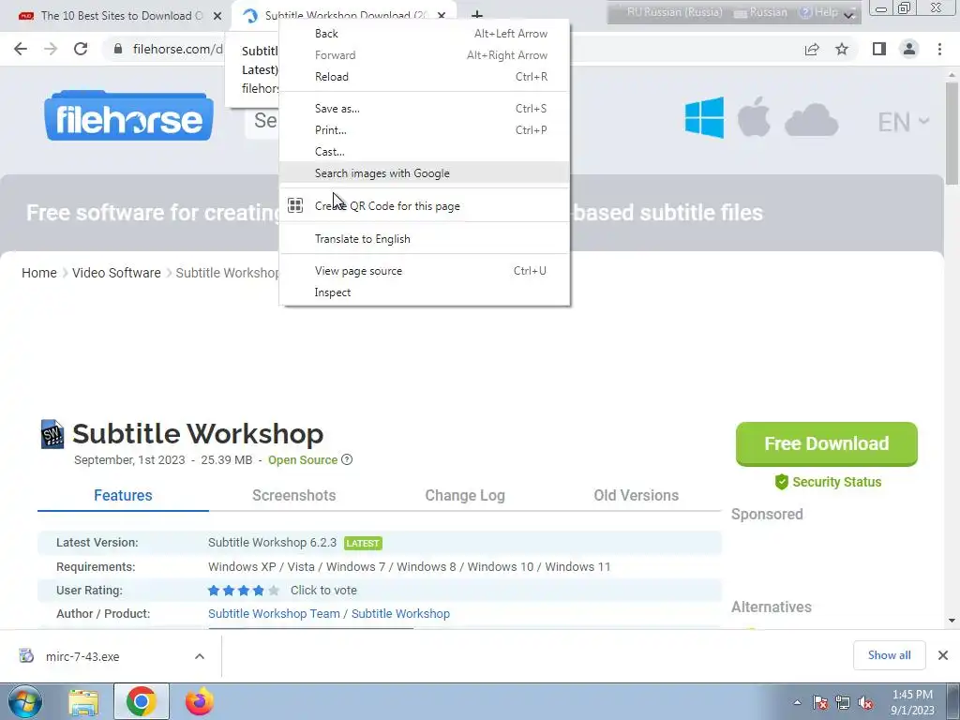Image resolution: width=960 pixels, height=720 pixels.
Task: Choose Search images with Google
Action: pos(425,173)
